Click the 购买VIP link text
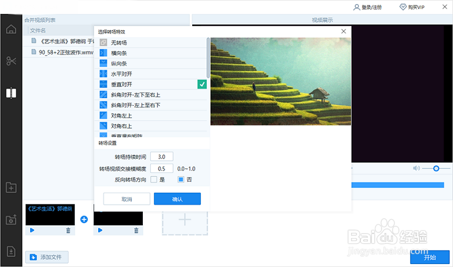Image resolution: width=453 pixels, height=267 pixels. (x=416, y=7)
